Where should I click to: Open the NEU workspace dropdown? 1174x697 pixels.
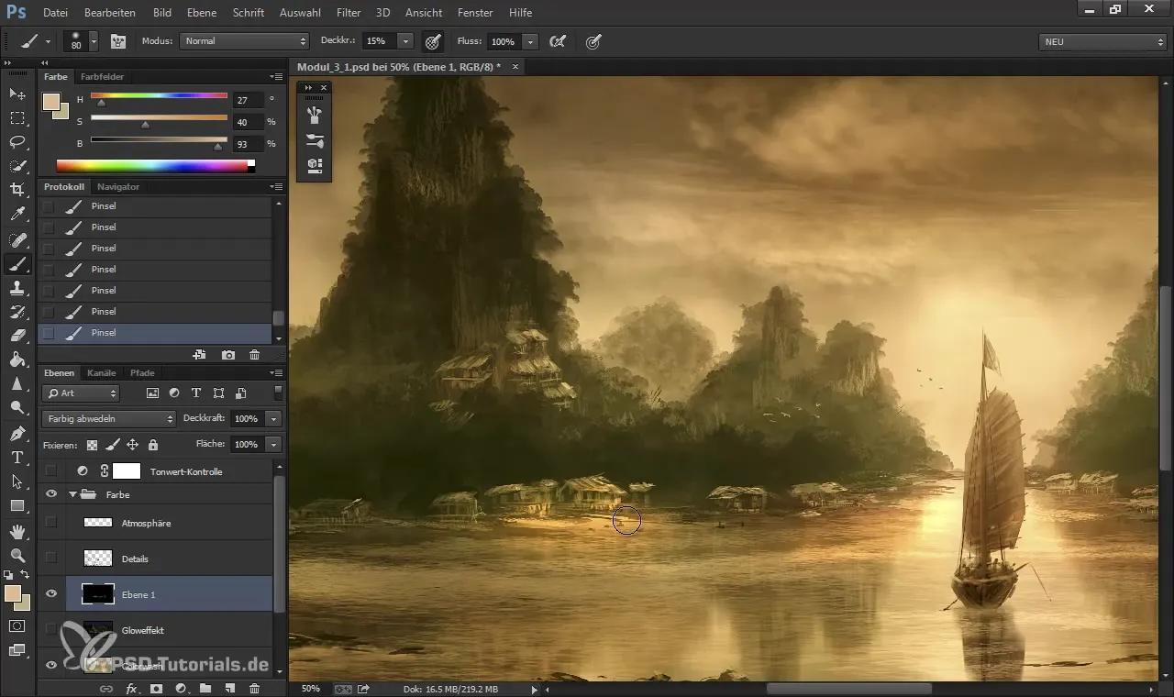coord(1103,41)
